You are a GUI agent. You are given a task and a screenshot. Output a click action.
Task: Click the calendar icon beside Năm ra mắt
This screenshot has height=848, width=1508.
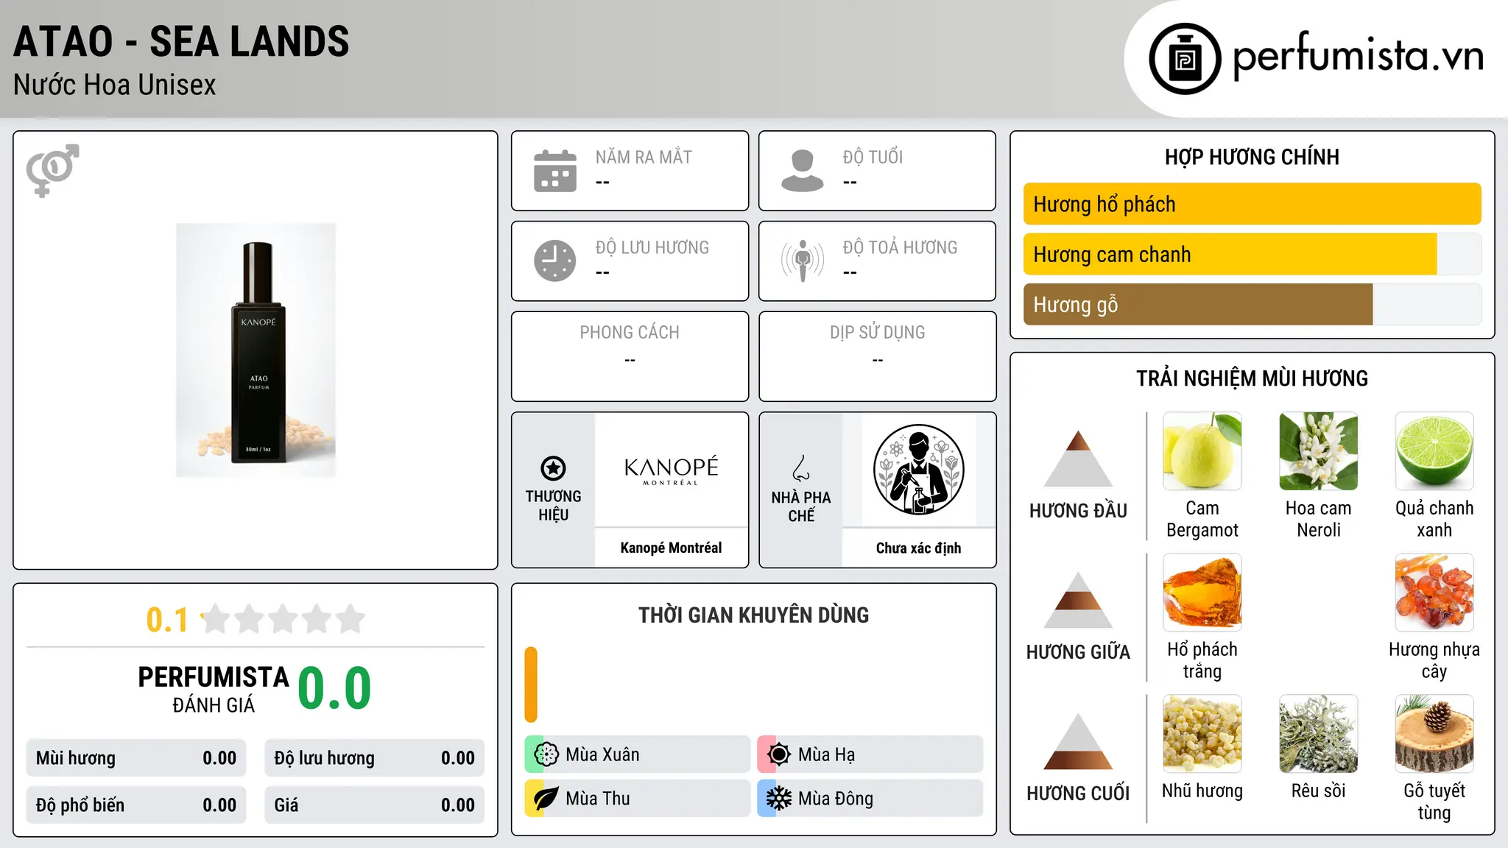pyautogui.click(x=555, y=171)
